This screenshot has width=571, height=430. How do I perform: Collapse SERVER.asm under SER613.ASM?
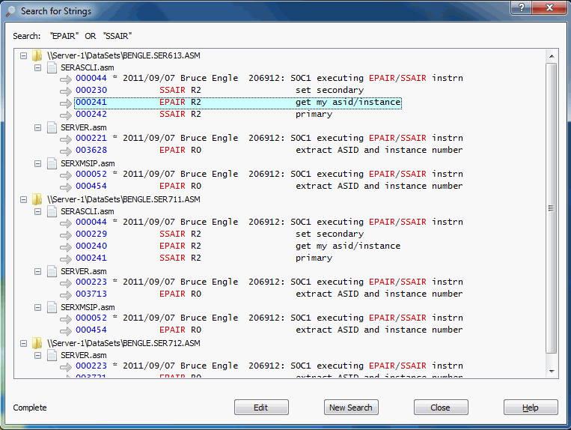tap(37, 127)
